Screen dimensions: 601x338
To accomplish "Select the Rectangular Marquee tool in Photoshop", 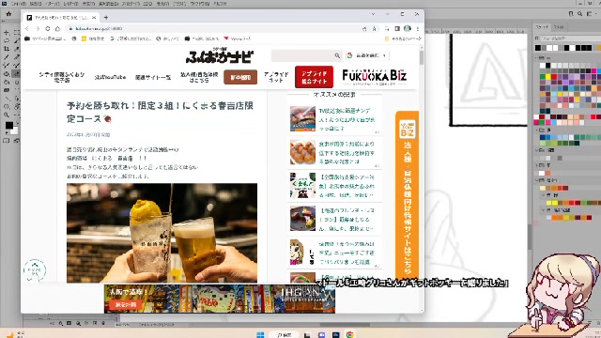I will (x=17, y=33).
